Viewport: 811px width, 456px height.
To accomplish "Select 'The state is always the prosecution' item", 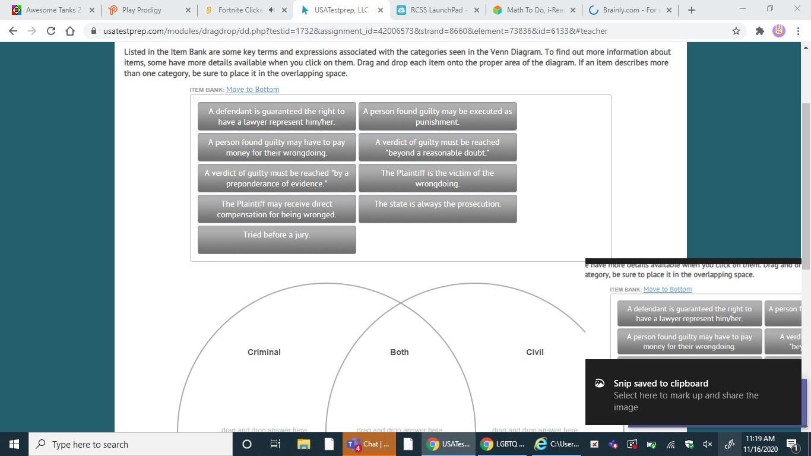I will (438, 209).
